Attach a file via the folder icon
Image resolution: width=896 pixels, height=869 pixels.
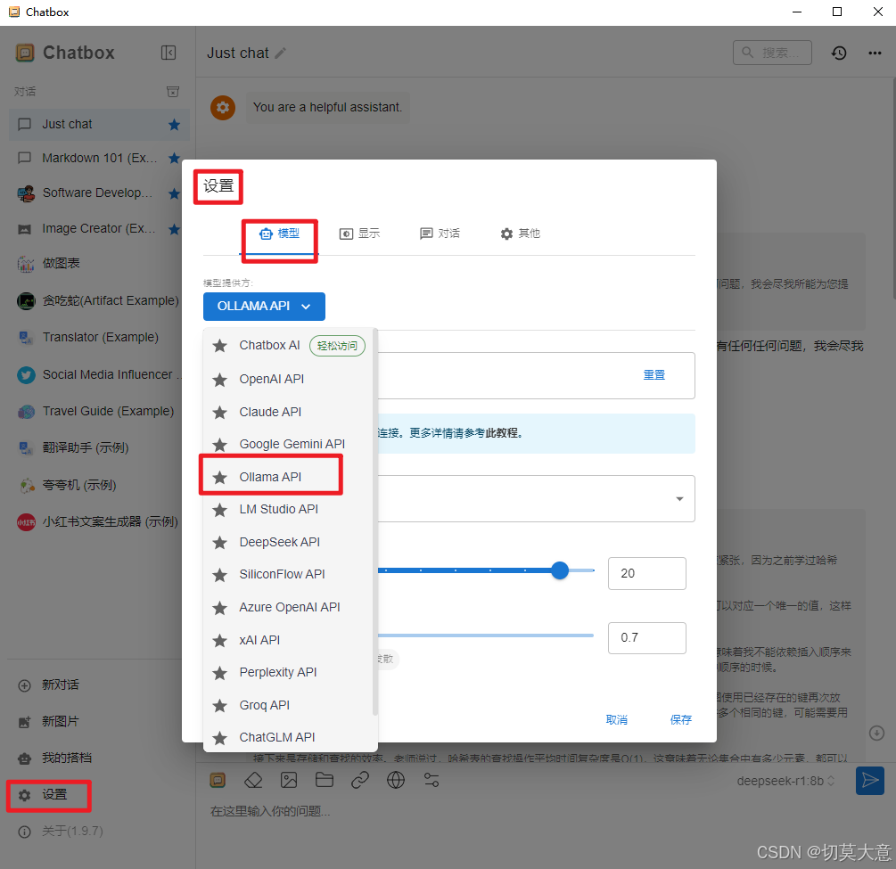[324, 781]
